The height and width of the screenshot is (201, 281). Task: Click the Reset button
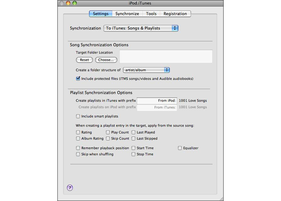click(84, 60)
